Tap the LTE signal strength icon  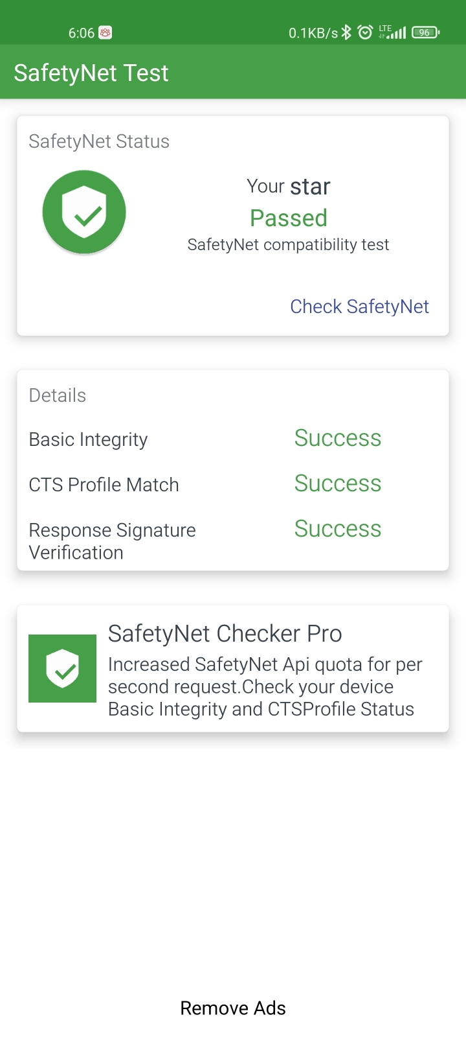click(392, 32)
